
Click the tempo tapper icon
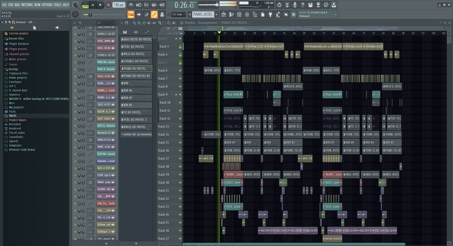[278, 14]
